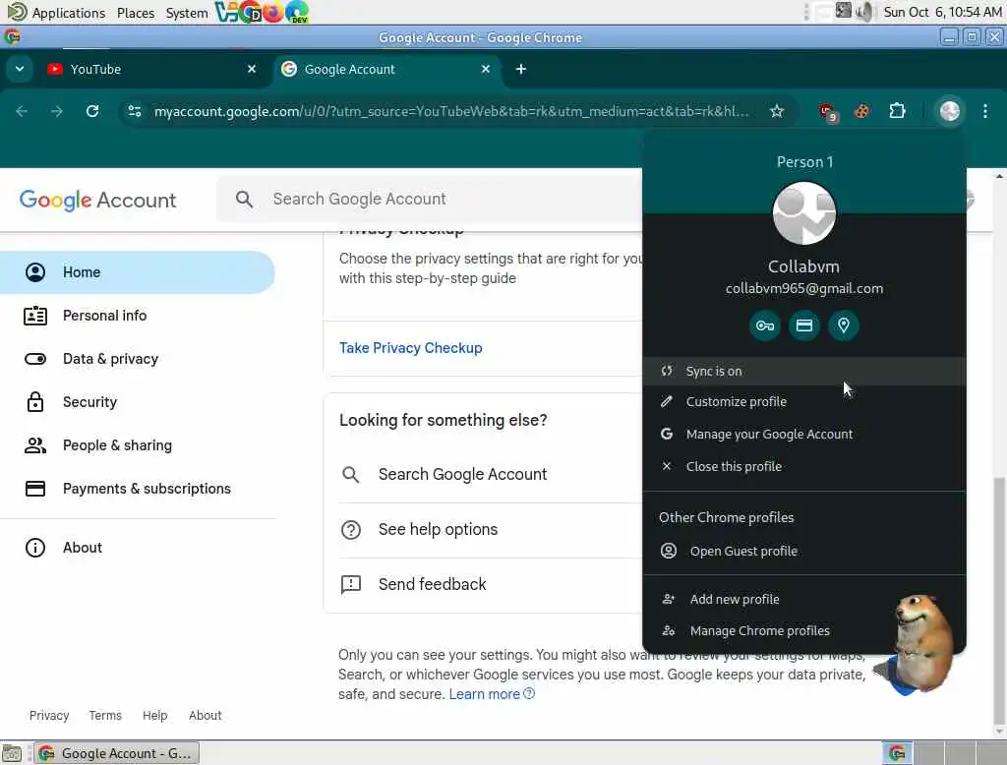Bookmark this page with the star icon
The image size is (1007, 765).
point(777,111)
